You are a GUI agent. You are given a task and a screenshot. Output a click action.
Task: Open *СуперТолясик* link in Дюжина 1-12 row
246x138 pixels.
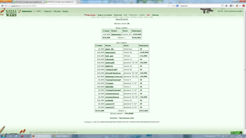(113, 90)
